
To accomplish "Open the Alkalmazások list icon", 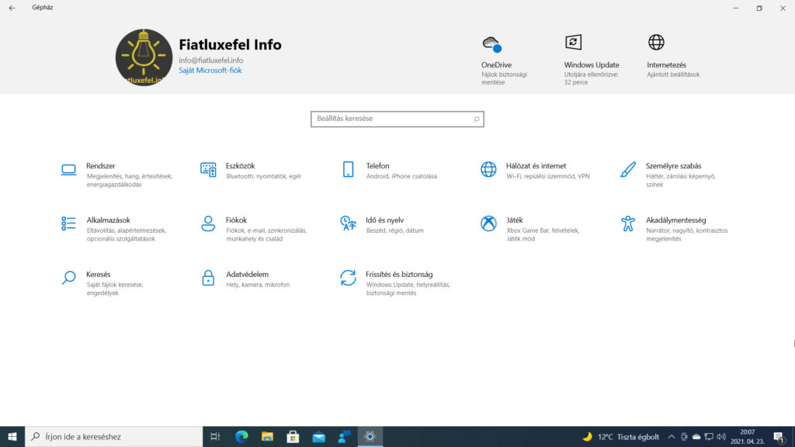I will [68, 223].
